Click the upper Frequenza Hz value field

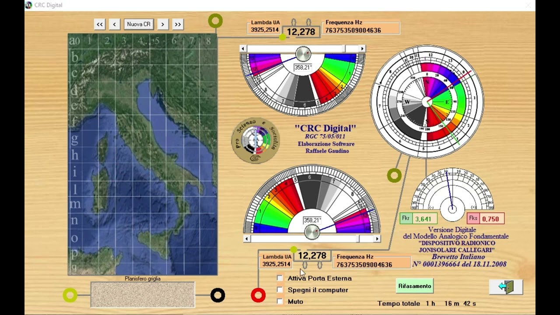coord(361,30)
